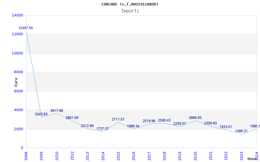This screenshot has height=162, width=260.
Task: Click the 2020 x-axis year label
Action: 195,156
